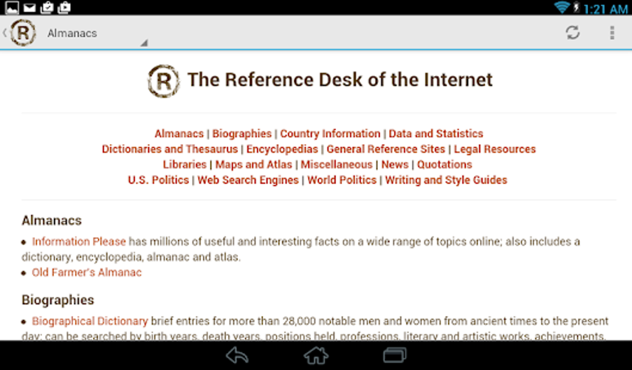Open the mail notification icon in status bar

point(29,7)
